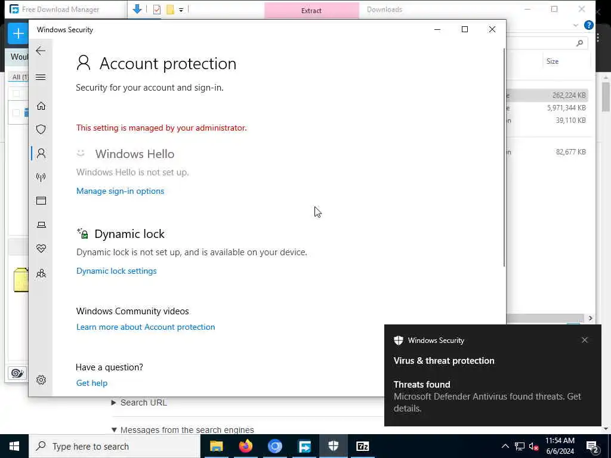Open Family options people icon in sidebar
This screenshot has height=458, width=611.
pos(41,273)
